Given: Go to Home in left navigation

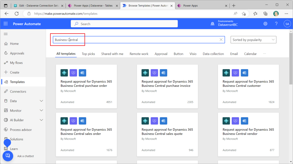Looking at the screenshot, I should tap(23, 44).
